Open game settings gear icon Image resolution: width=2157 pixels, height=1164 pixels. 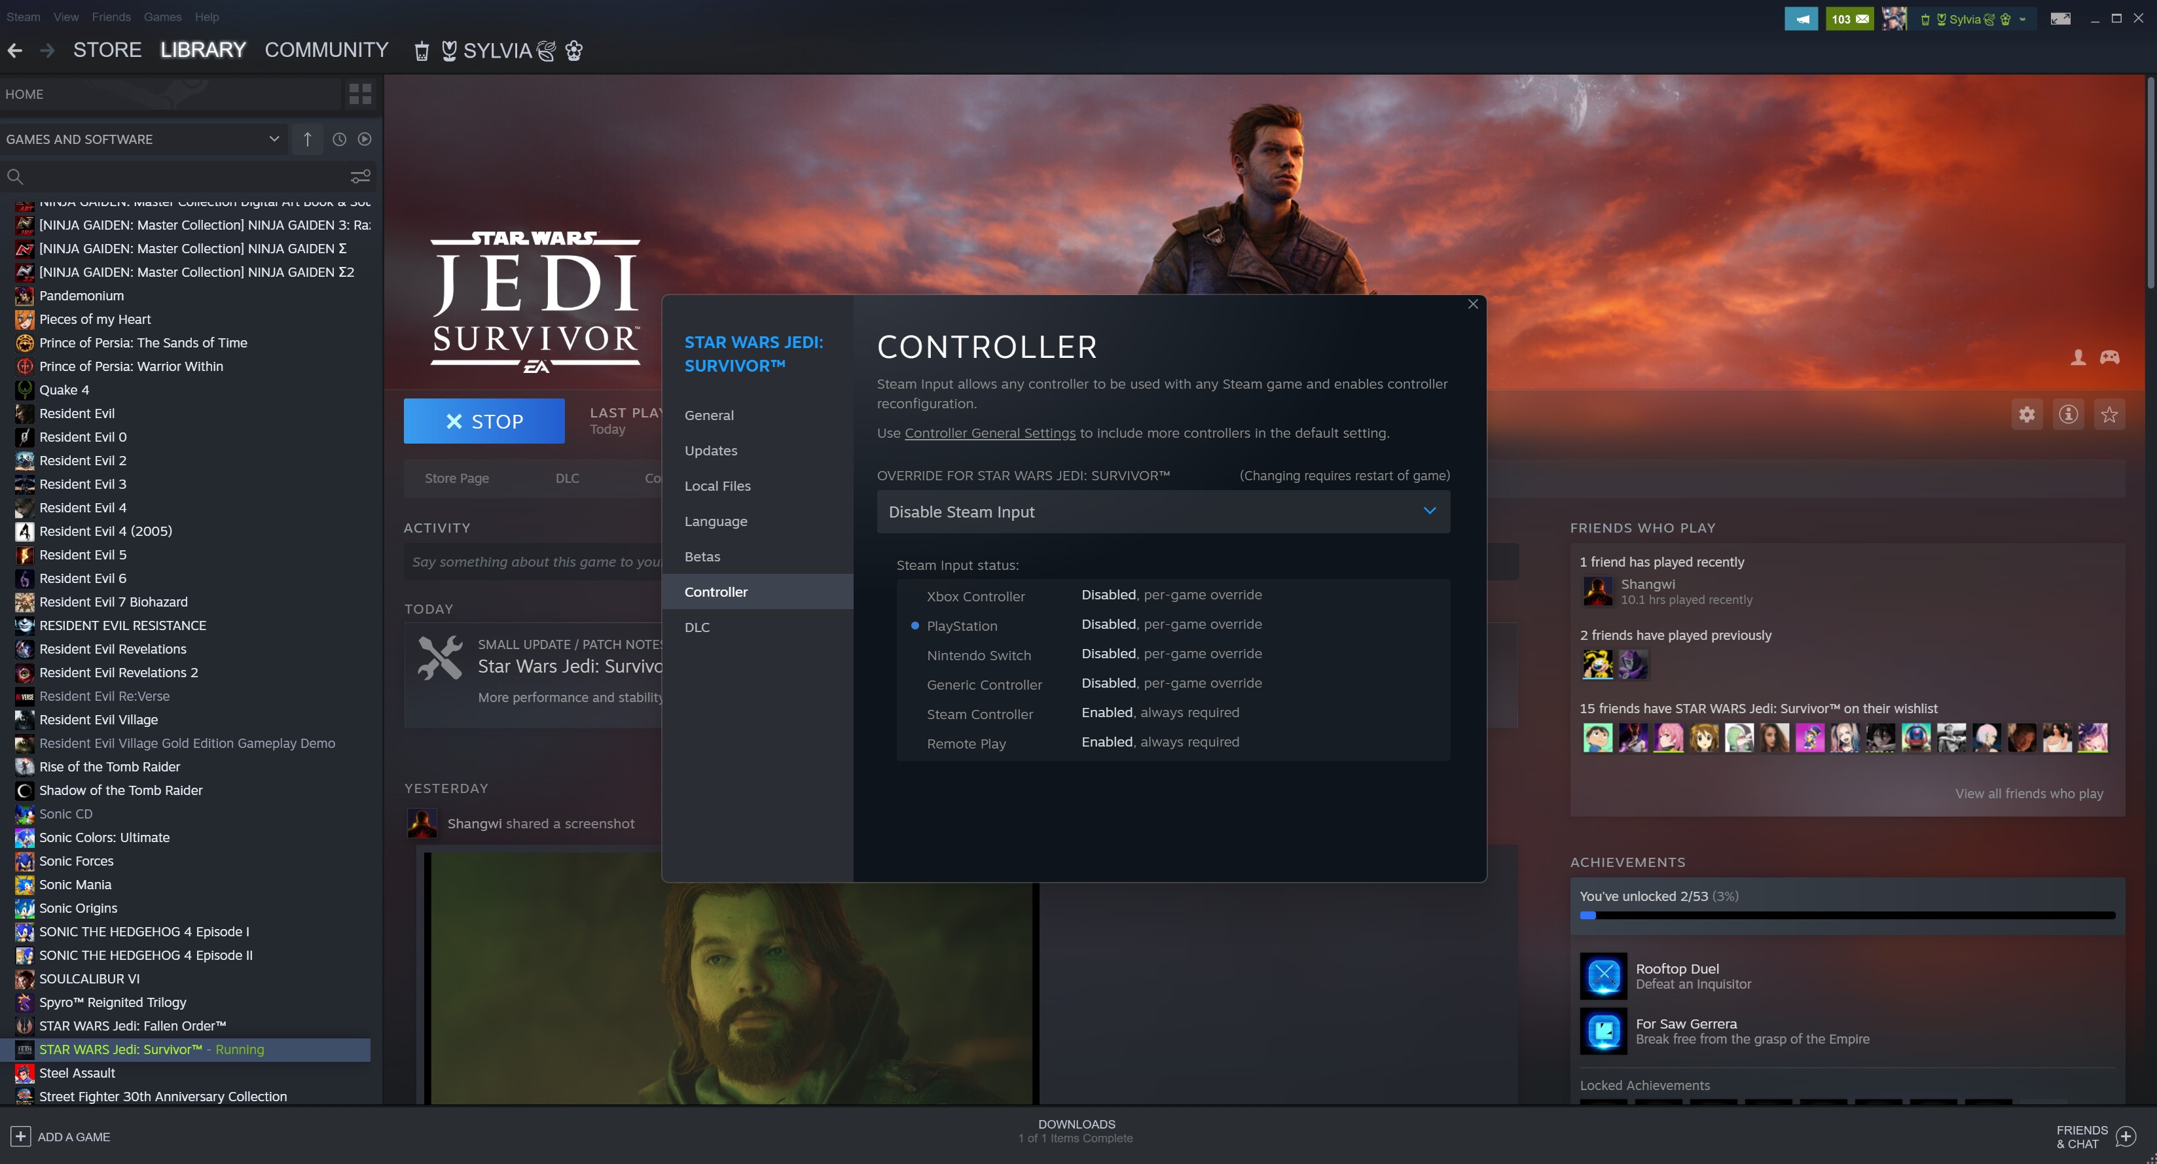click(2026, 414)
